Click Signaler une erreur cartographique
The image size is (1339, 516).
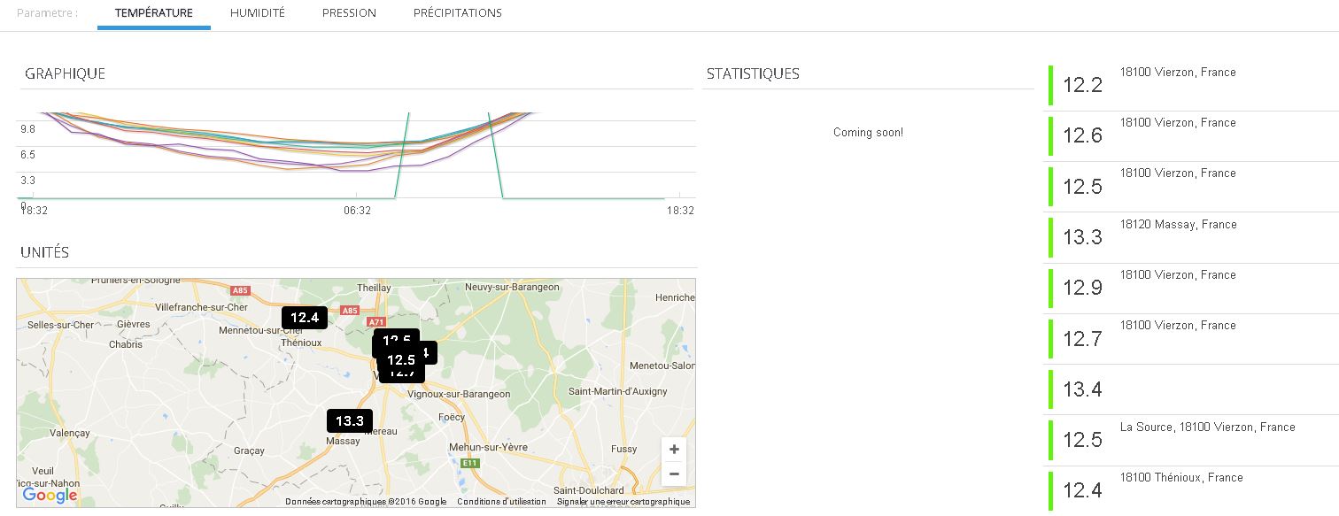[x=623, y=502]
